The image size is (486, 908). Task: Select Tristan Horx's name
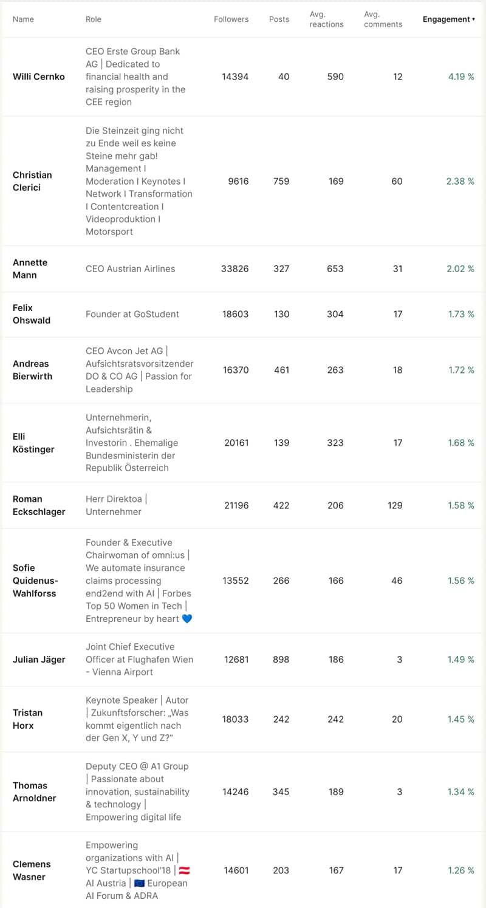click(28, 719)
